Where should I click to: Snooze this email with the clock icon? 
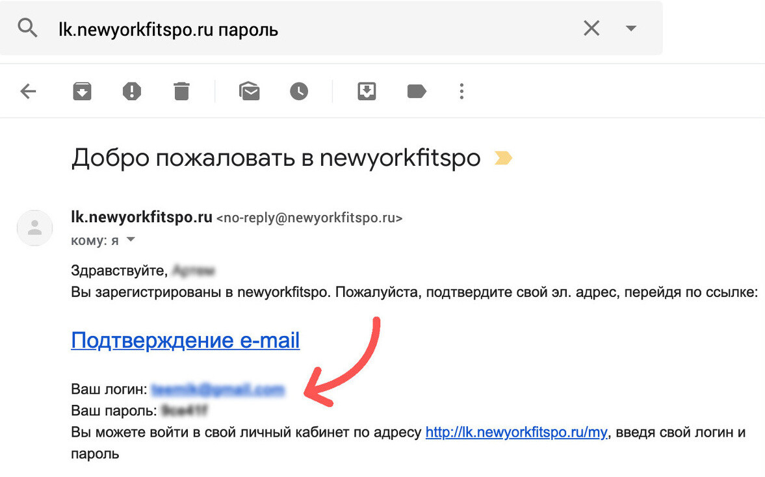click(x=299, y=91)
